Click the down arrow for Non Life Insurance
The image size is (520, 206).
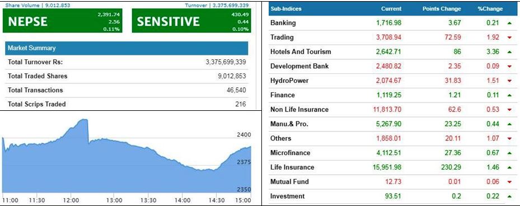509,110
